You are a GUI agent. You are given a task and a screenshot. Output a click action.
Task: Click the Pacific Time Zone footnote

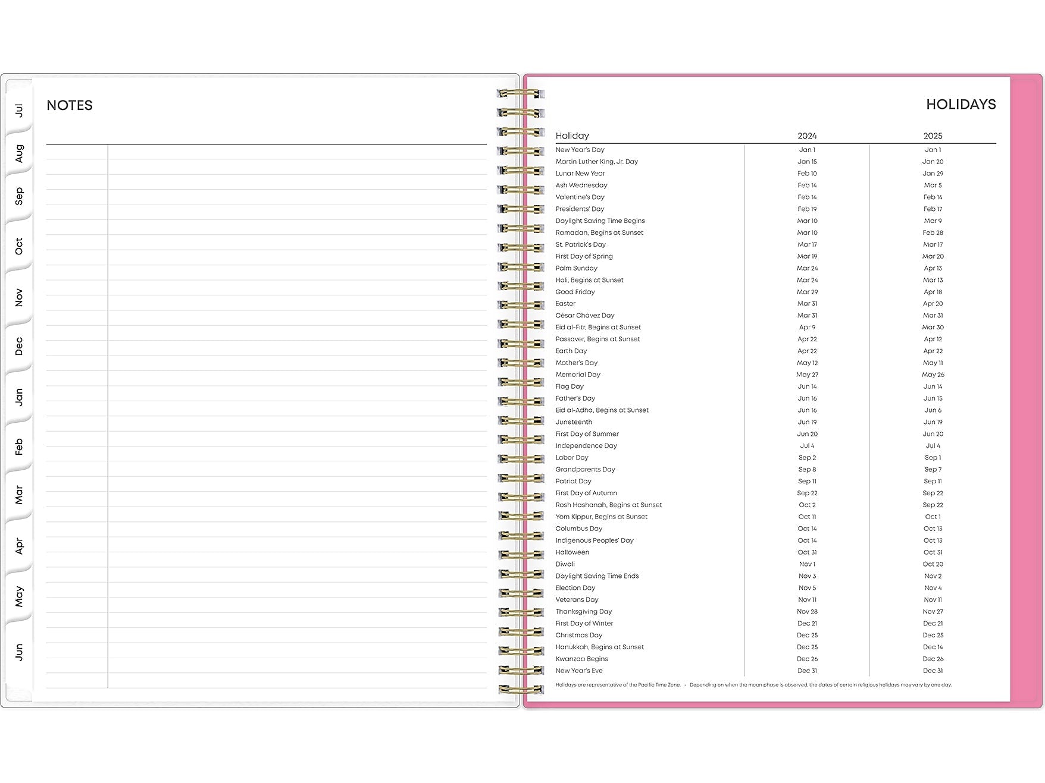coord(618,685)
